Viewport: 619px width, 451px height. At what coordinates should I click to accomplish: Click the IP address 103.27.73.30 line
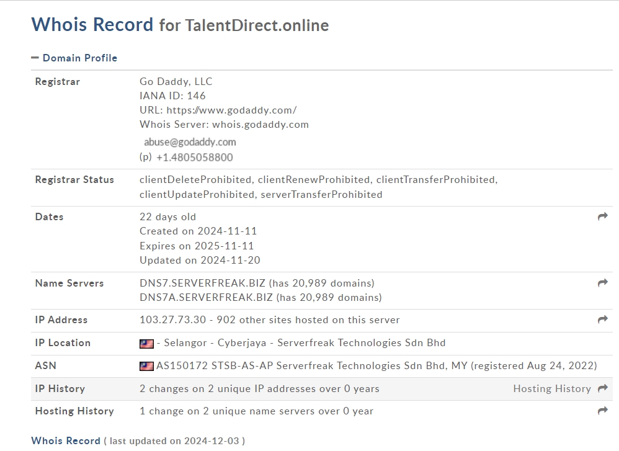coord(269,320)
